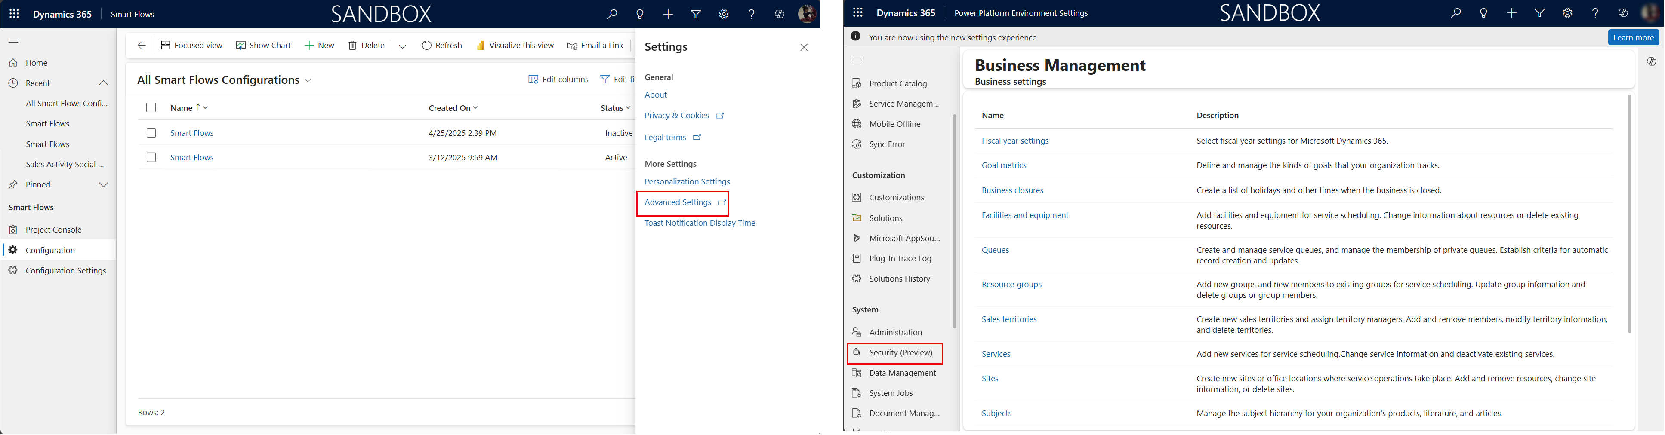Open the app launcher in Smart Flows window

tap(14, 14)
